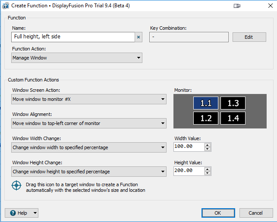277x222 pixels.
Task: Open the Window Alignment dropdown
Action: [89, 123]
